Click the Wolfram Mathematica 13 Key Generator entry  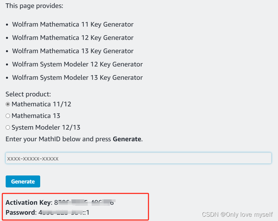(x=73, y=51)
